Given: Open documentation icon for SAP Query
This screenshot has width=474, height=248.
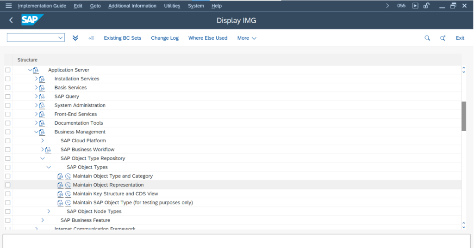Looking at the screenshot, I should point(42,97).
